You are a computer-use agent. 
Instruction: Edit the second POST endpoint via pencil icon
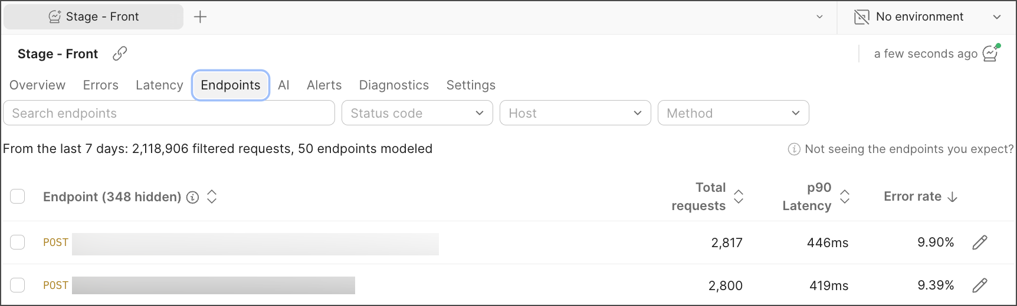[980, 285]
